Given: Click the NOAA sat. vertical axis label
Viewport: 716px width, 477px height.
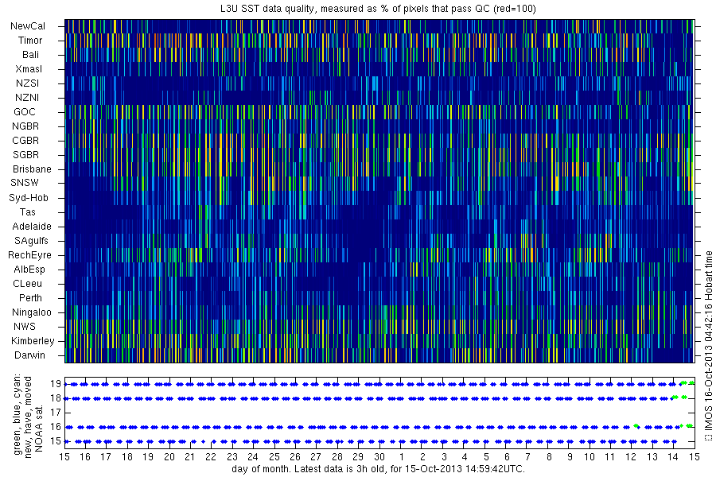Looking at the screenshot, I should click(x=39, y=428).
